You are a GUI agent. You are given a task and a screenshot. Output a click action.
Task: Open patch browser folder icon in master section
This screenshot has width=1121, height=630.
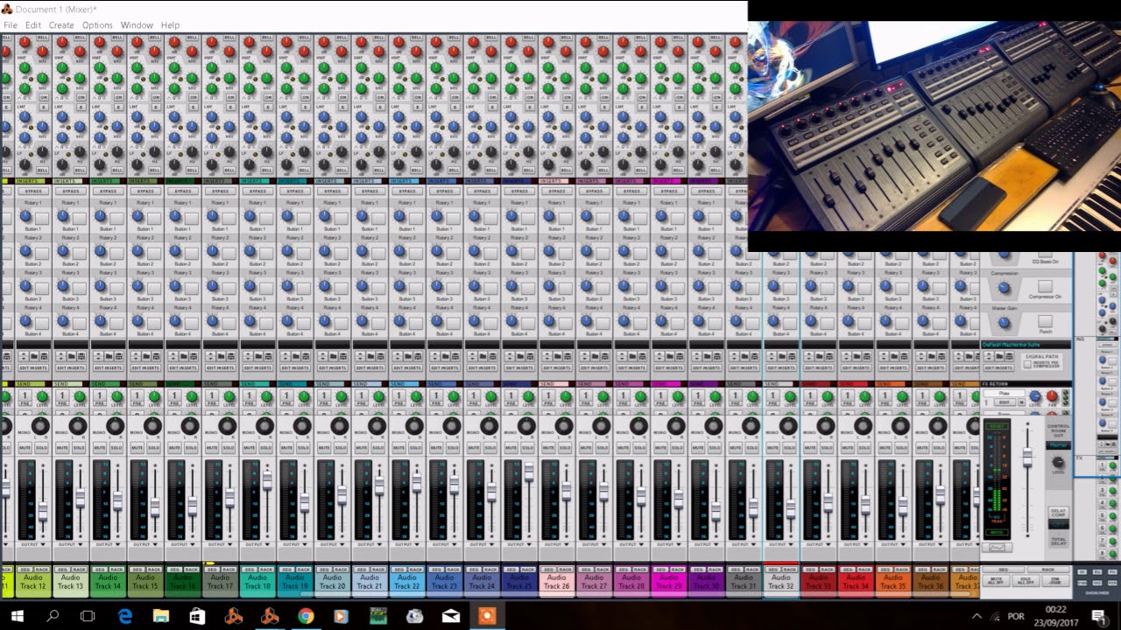[x=999, y=356]
